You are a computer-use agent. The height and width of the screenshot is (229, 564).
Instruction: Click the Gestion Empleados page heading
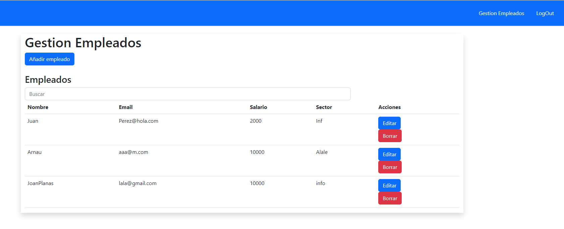[83, 43]
